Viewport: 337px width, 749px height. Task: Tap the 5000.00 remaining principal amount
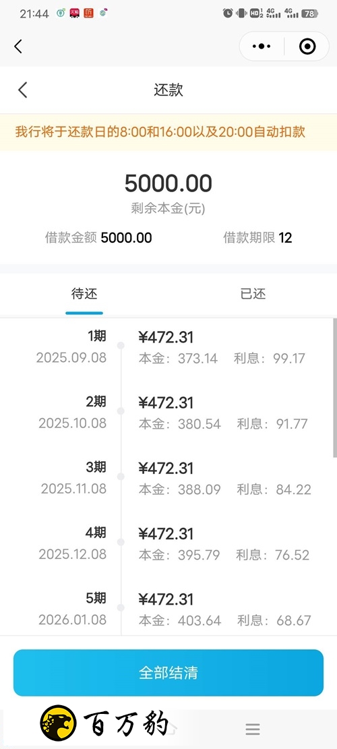(168, 183)
